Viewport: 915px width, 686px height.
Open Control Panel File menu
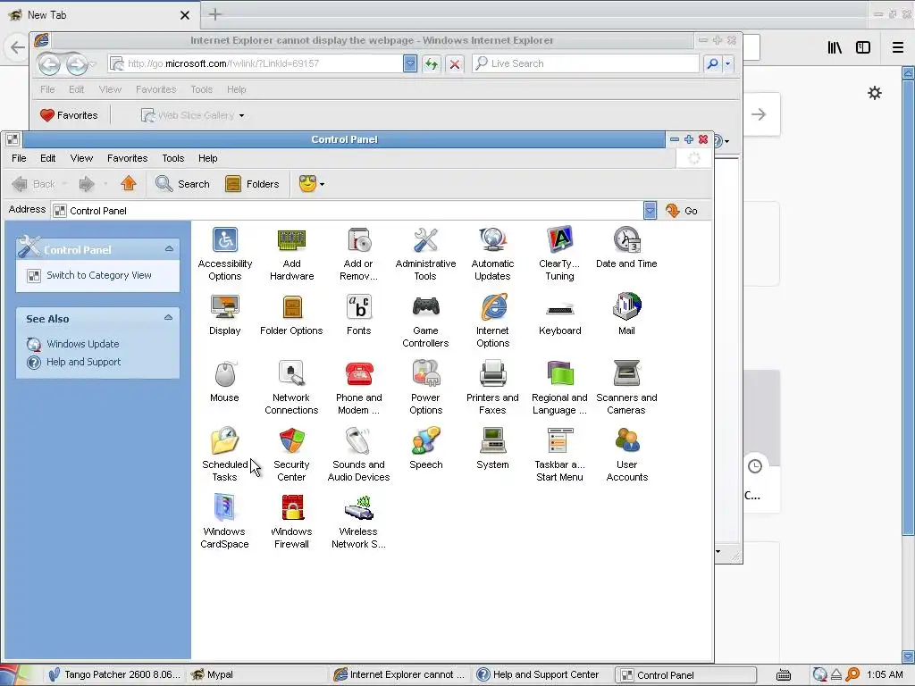point(19,158)
